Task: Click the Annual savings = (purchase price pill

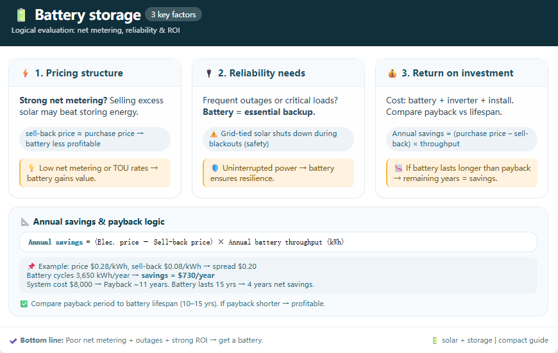Action: click(462, 139)
